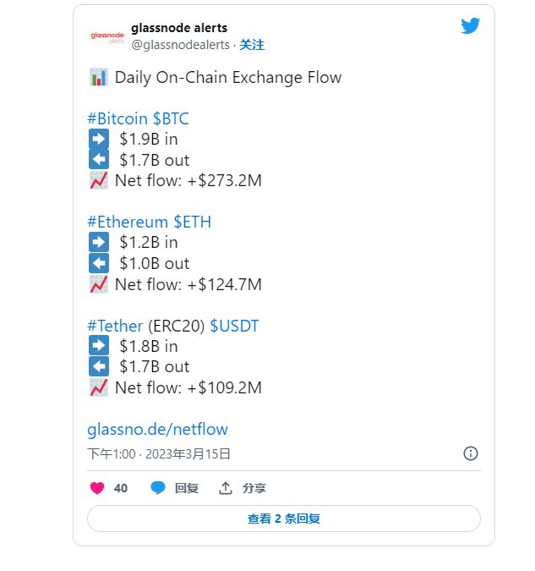Click the reply speech bubble icon

click(x=158, y=488)
